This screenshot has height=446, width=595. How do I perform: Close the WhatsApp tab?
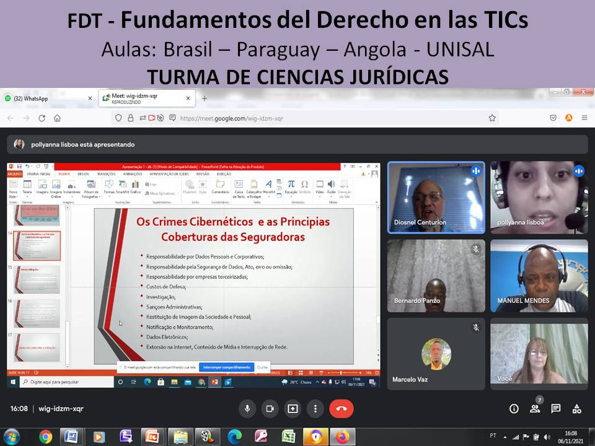pyautogui.click(x=90, y=98)
